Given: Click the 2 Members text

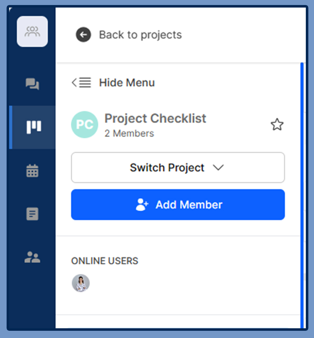Looking at the screenshot, I should (x=129, y=133).
